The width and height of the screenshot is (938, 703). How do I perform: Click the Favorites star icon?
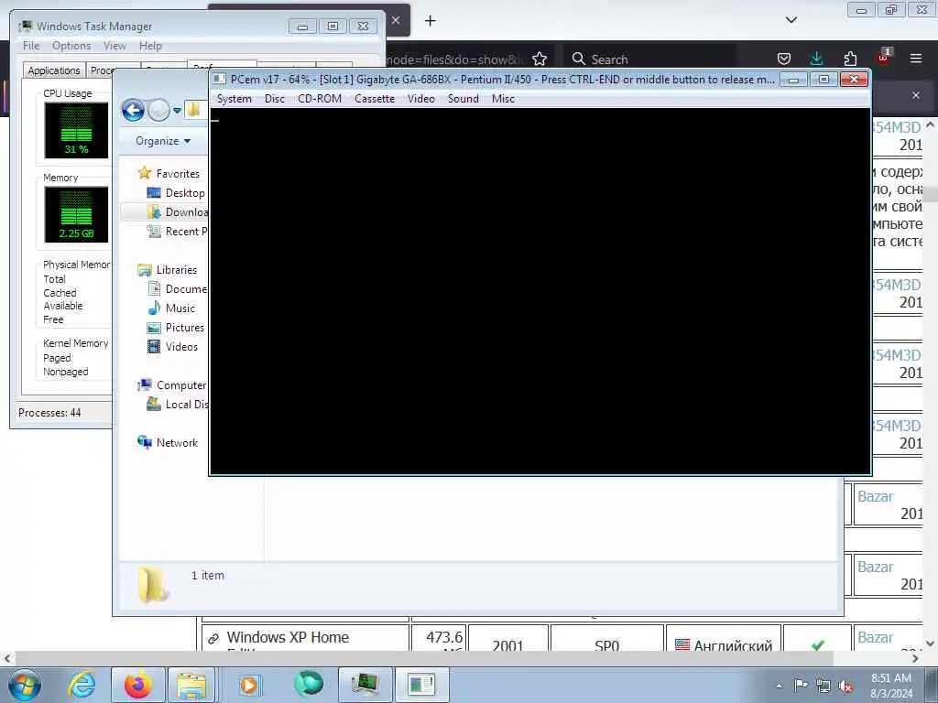(144, 173)
